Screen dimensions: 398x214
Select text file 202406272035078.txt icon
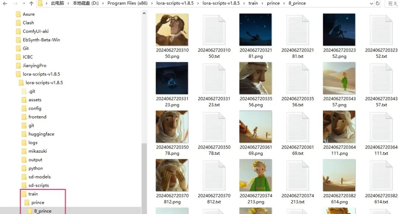(x=214, y=126)
